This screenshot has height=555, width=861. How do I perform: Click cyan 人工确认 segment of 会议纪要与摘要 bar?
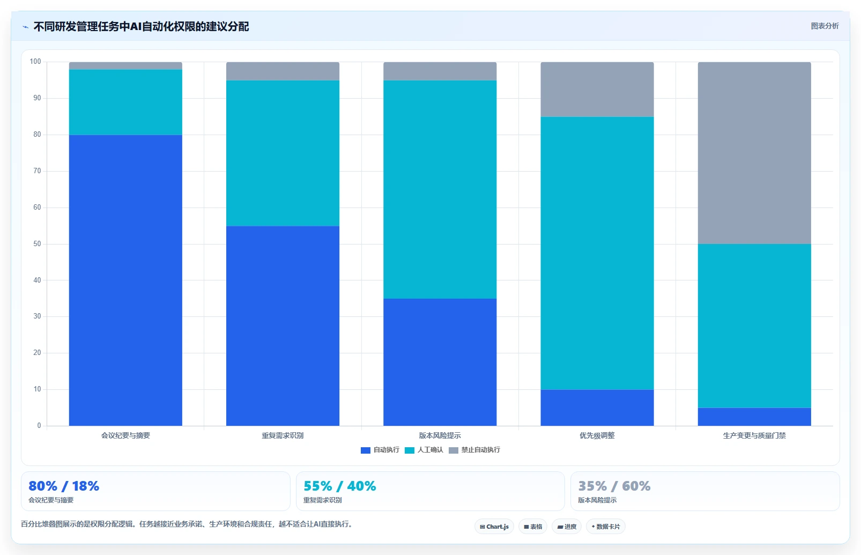pos(125,102)
